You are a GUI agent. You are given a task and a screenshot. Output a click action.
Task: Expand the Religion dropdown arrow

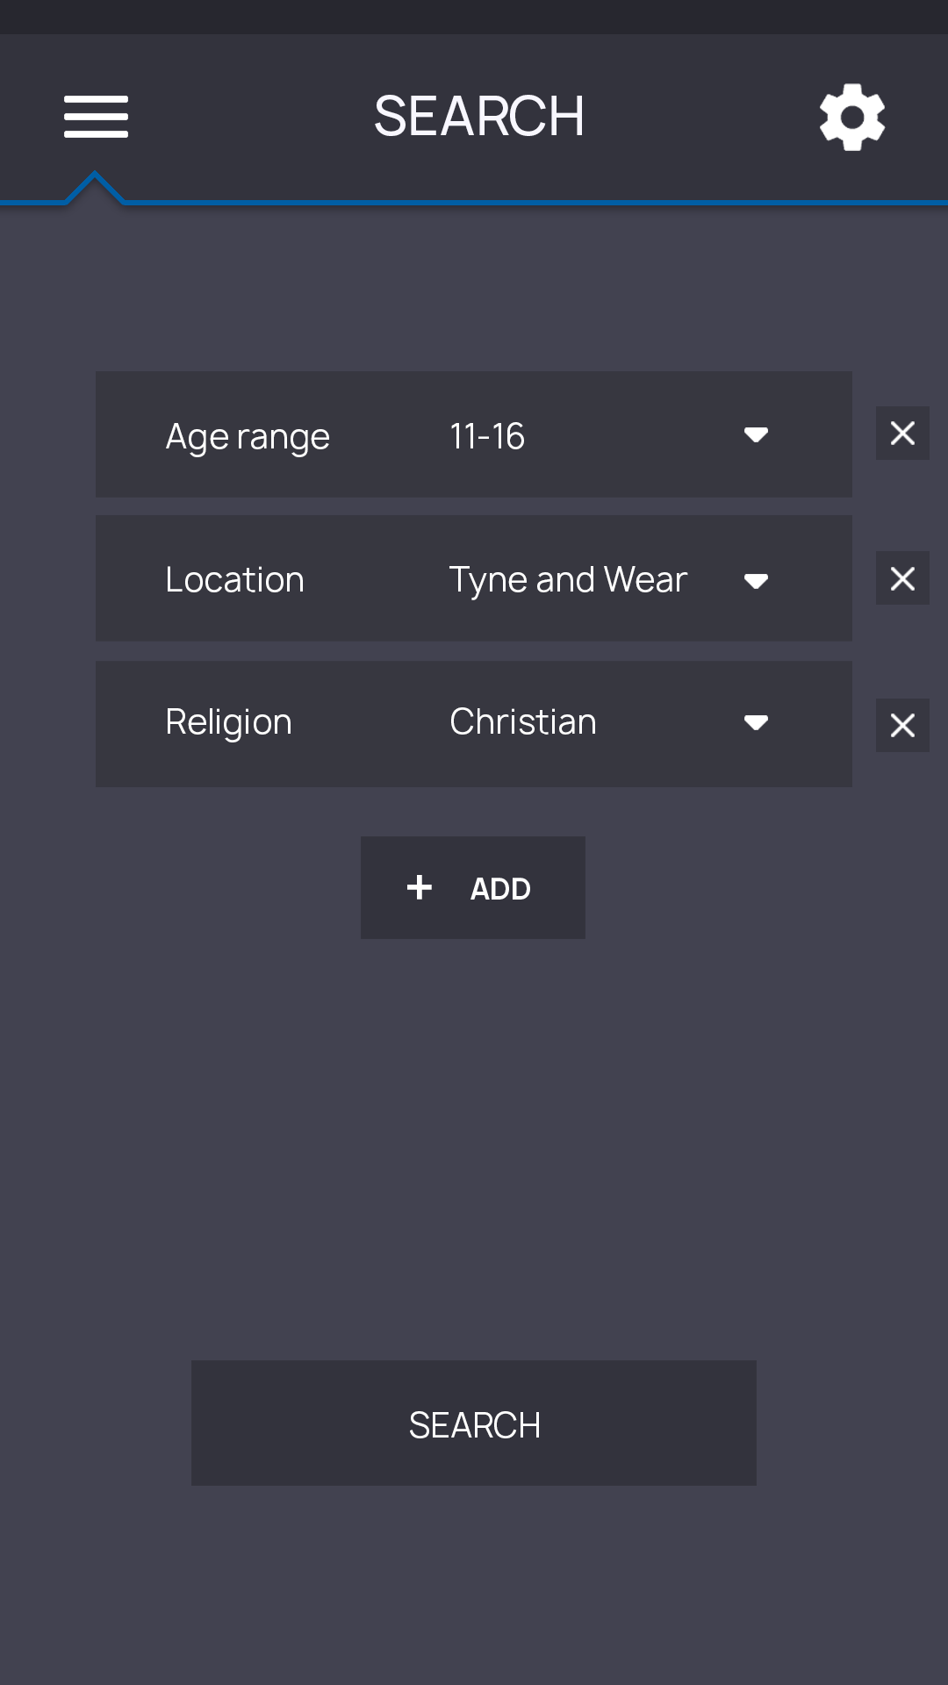tap(756, 722)
